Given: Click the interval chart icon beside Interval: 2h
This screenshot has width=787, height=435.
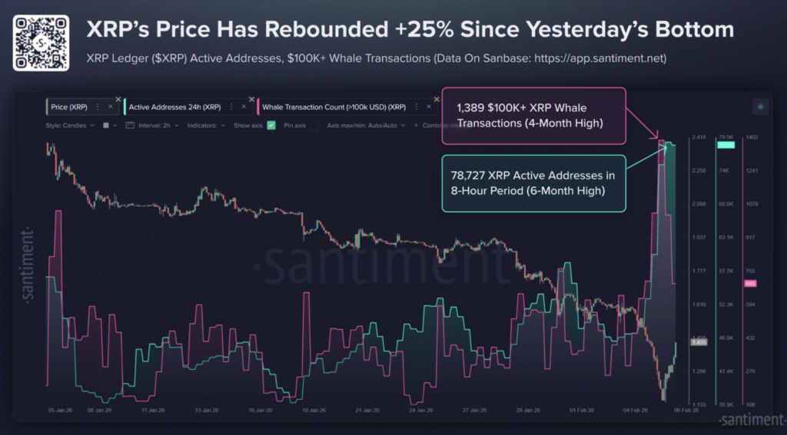Looking at the screenshot, I should click(x=130, y=125).
